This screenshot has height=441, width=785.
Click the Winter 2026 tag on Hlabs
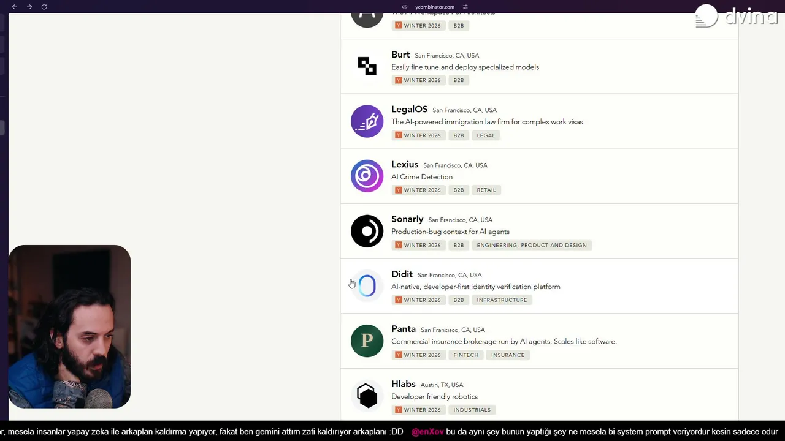point(418,410)
